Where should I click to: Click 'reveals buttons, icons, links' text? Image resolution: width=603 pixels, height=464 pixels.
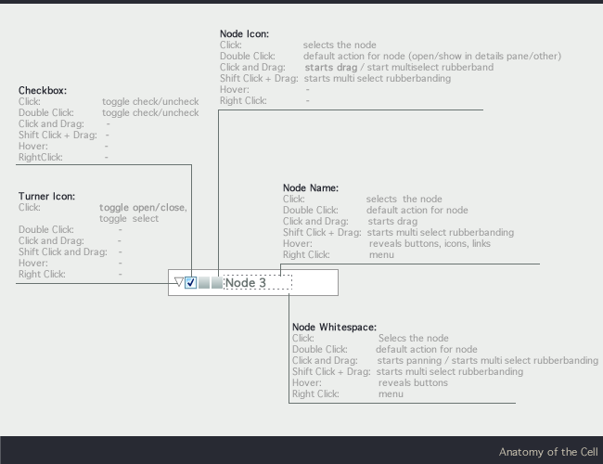pos(430,243)
